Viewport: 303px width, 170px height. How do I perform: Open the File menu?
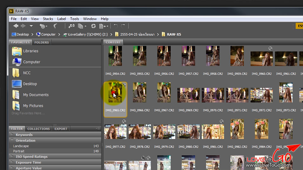[x=14, y=19]
